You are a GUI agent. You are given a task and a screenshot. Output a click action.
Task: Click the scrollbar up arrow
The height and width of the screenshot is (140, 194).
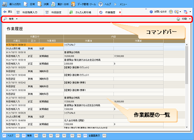coord(187,45)
